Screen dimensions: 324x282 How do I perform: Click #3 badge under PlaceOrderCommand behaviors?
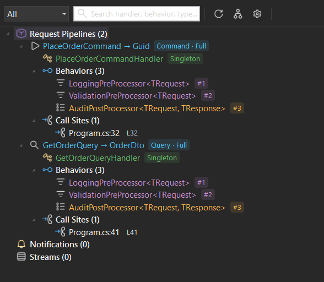point(237,108)
